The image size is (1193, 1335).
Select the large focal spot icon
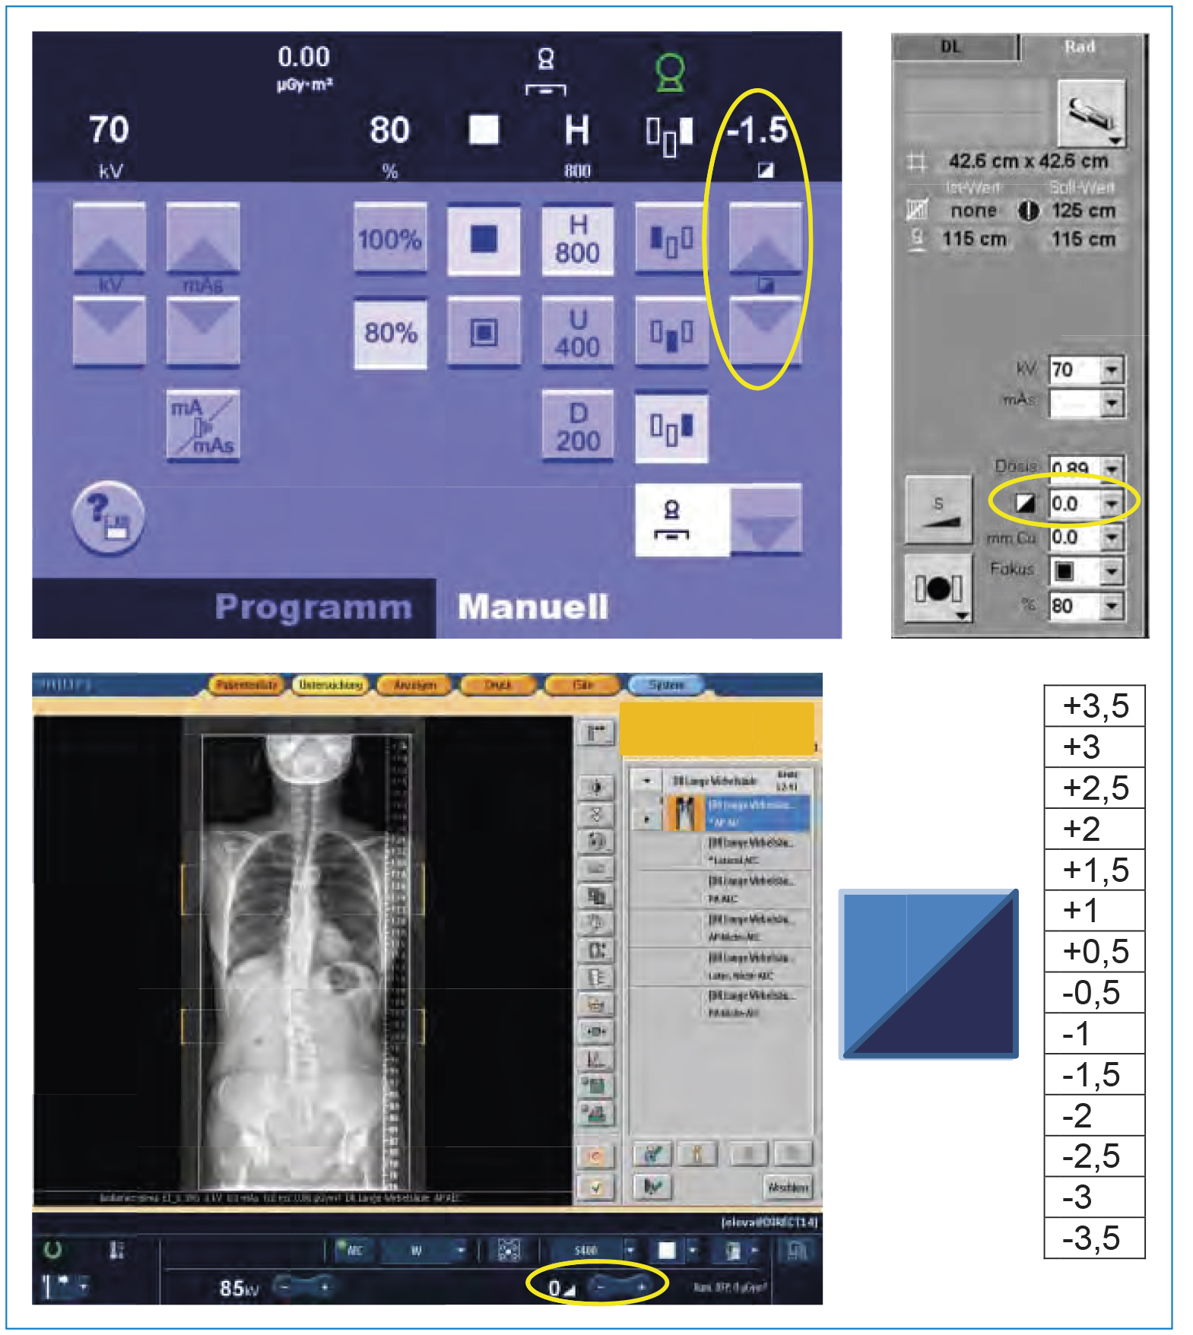[484, 239]
